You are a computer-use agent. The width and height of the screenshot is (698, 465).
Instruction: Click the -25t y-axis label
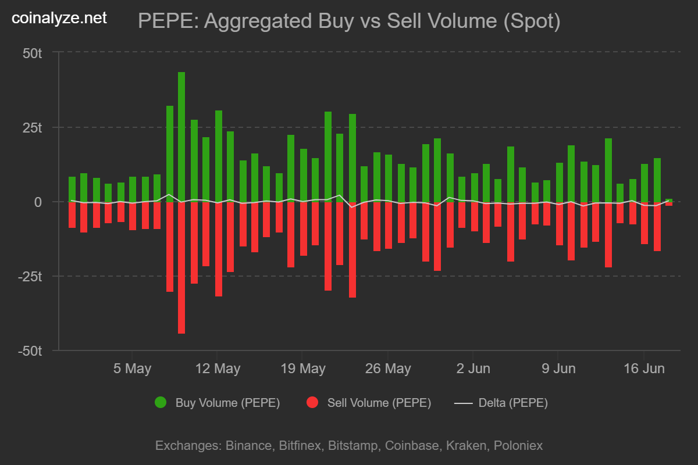30,277
